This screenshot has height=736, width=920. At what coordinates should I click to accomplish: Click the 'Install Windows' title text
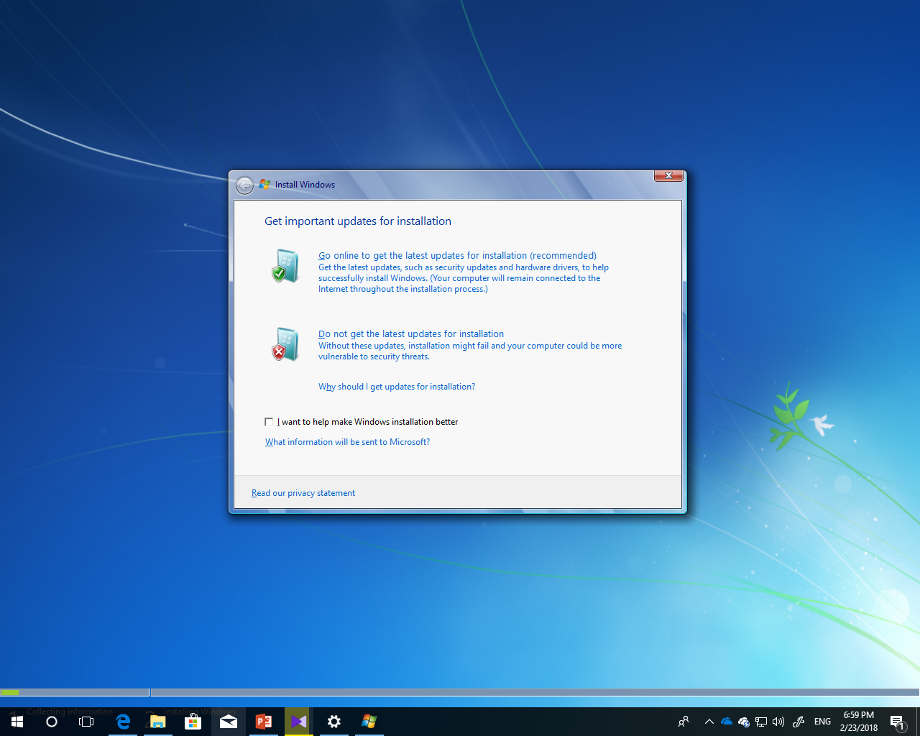[x=305, y=185]
